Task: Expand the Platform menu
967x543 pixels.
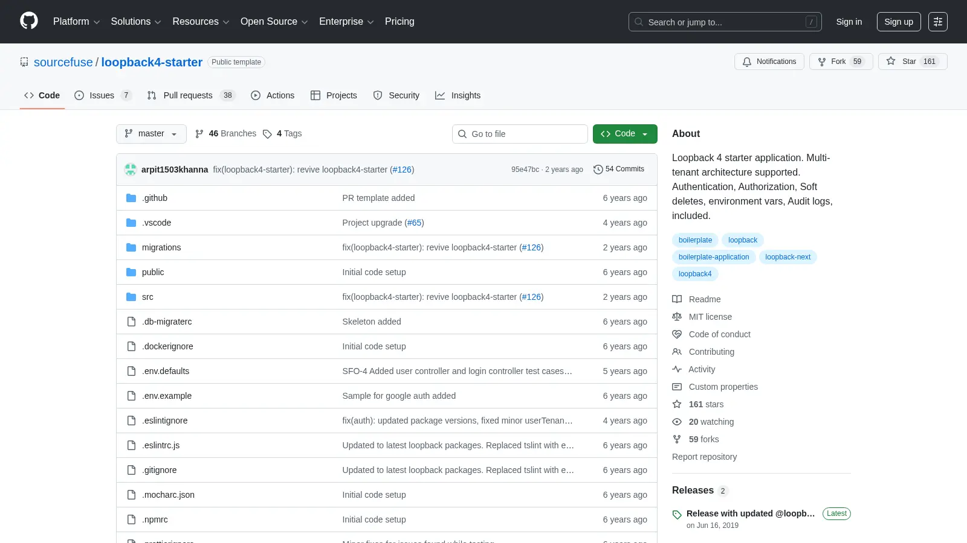Action: pos(76,22)
